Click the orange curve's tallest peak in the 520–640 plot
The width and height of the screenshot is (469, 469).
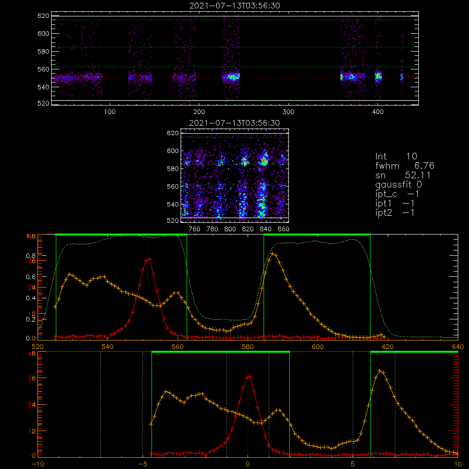click(x=272, y=254)
